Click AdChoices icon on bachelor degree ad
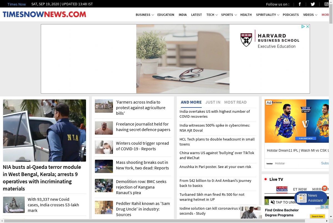The width and height of the screenshot is (333, 223). point(323,207)
